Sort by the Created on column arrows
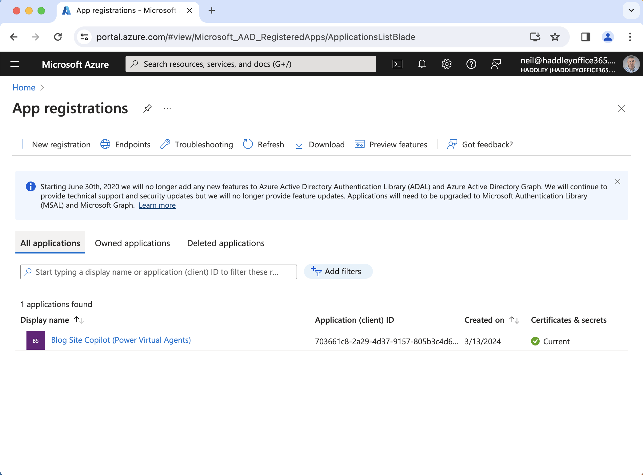643x475 pixels. tap(514, 320)
